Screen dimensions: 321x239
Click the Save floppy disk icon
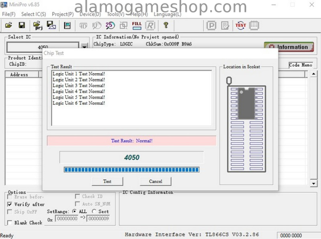pyautogui.click(x=21, y=26)
